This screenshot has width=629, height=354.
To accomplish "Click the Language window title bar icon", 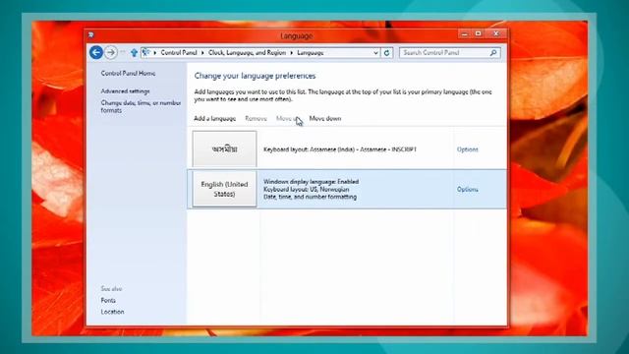I will click(x=91, y=35).
